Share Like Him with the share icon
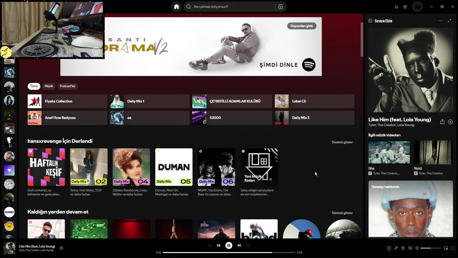The height and width of the screenshot is (258, 458). [442, 122]
